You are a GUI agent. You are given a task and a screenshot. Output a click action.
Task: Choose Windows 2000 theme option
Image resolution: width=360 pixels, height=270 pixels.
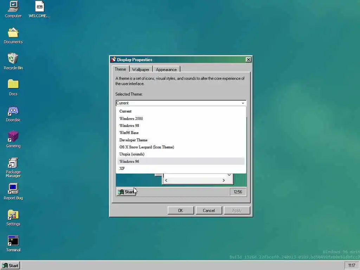pyautogui.click(x=181, y=118)
